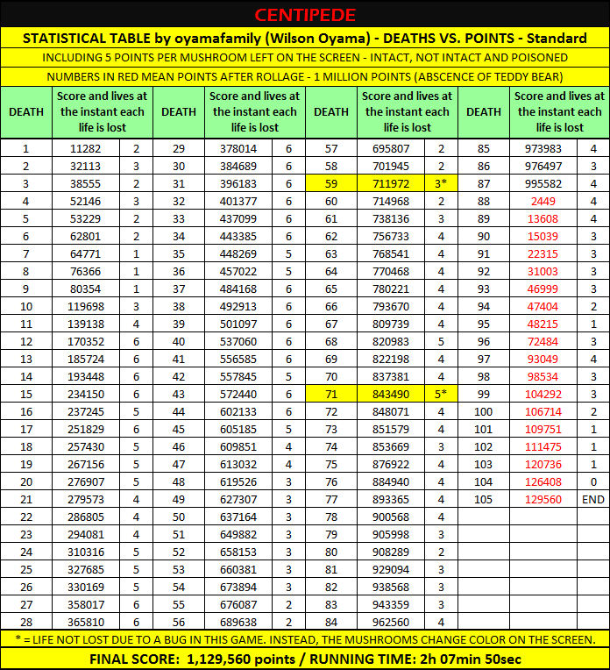Select the bug footnote text line
The image size is (610, 670).
[x=305, y=639]
